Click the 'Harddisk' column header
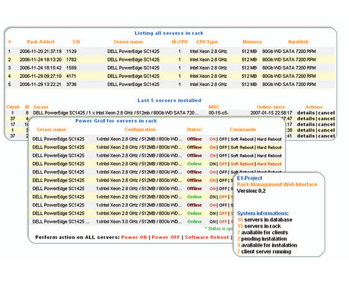This screenshot has height=291, width=349. (298, 42)
